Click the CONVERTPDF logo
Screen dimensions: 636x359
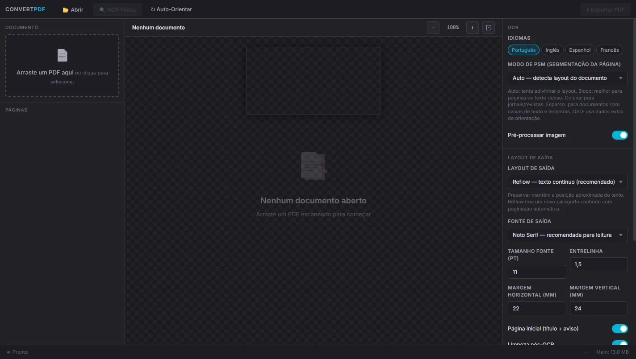pos(25,9)
